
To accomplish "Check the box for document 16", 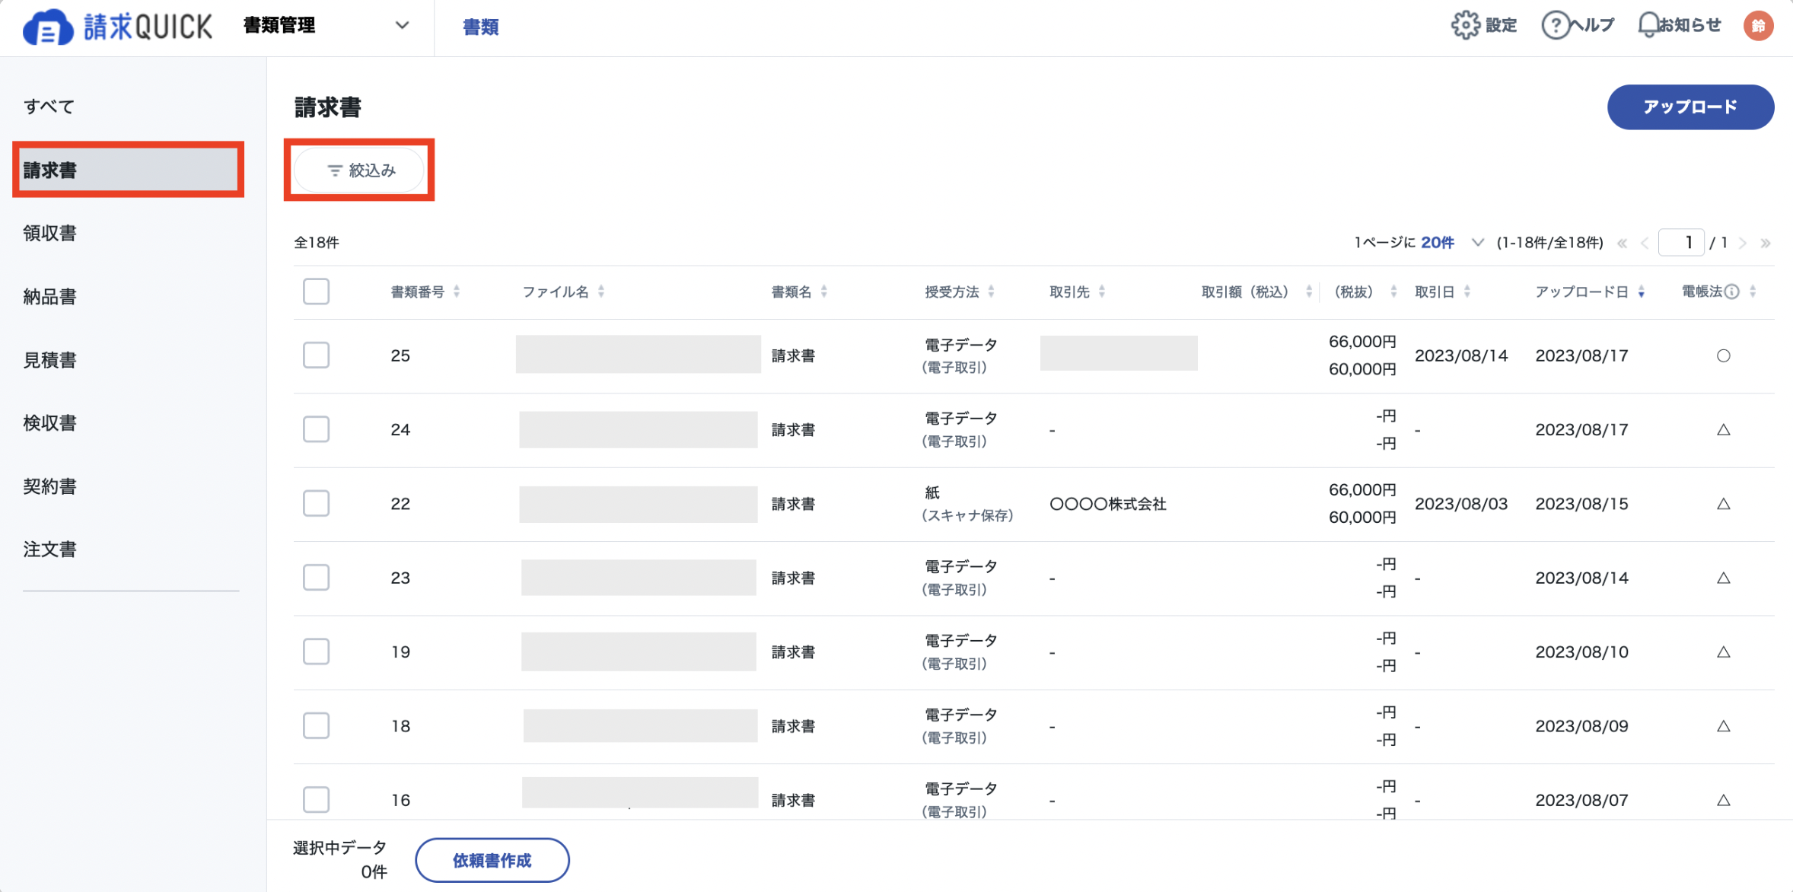I will click(x=316, y=799).
